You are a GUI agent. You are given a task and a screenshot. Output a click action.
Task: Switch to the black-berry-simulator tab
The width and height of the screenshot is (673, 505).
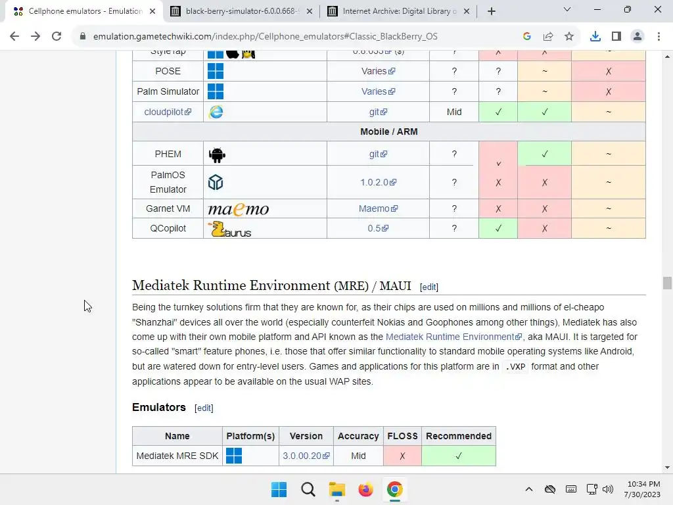[x=241, y=11]
